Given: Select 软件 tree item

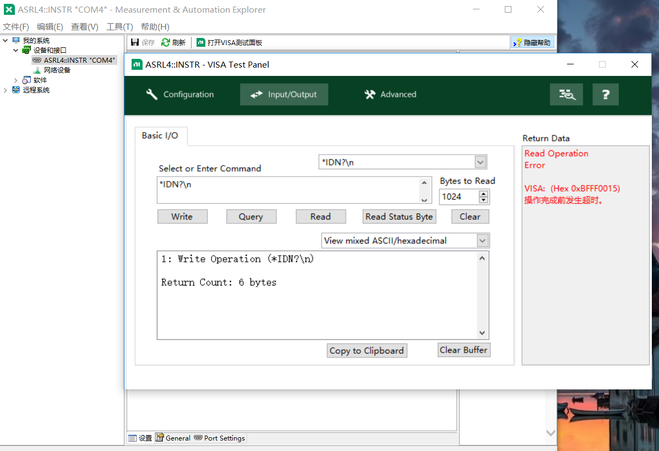Looking at the screenshot, I should tap(40, 80).
